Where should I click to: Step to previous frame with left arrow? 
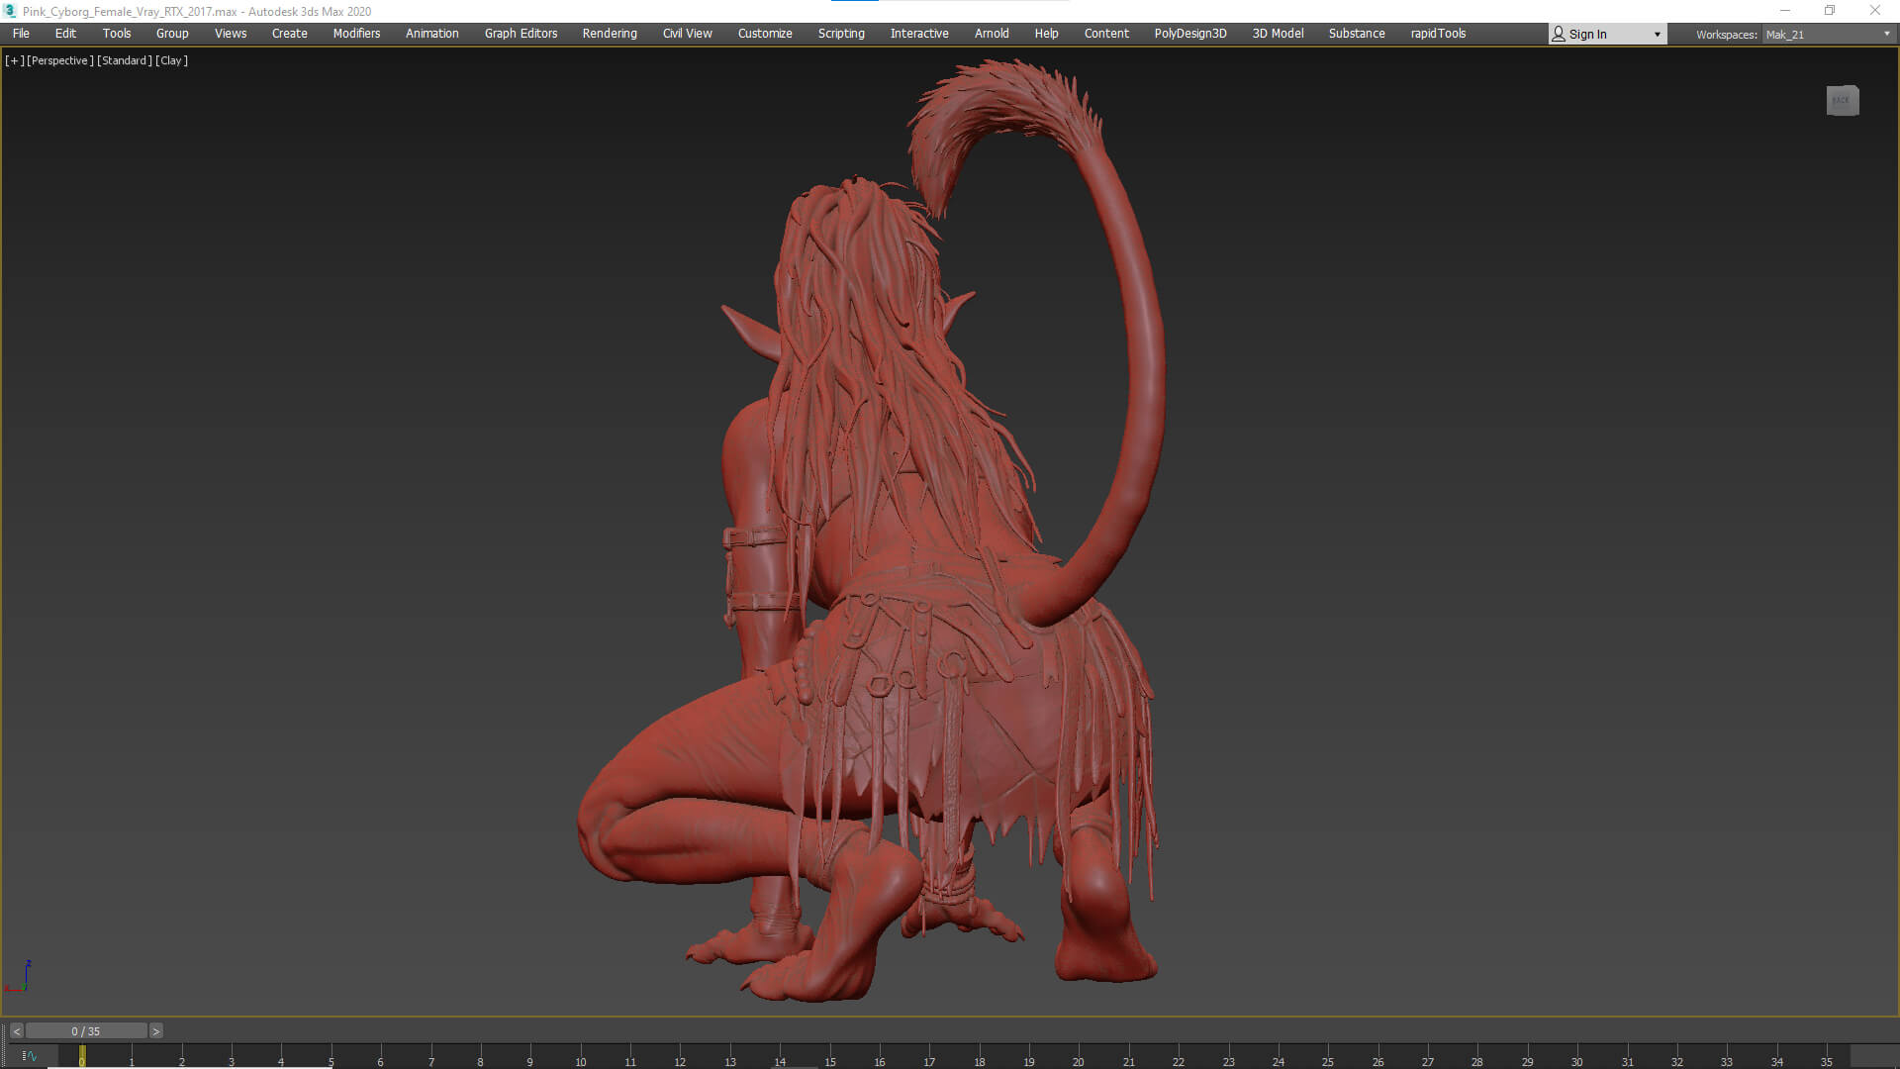point(17,1031)
